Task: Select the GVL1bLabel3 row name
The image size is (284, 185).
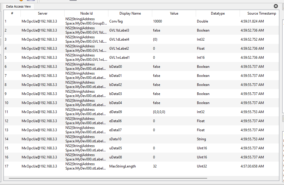Action: (x=119, y=30)
